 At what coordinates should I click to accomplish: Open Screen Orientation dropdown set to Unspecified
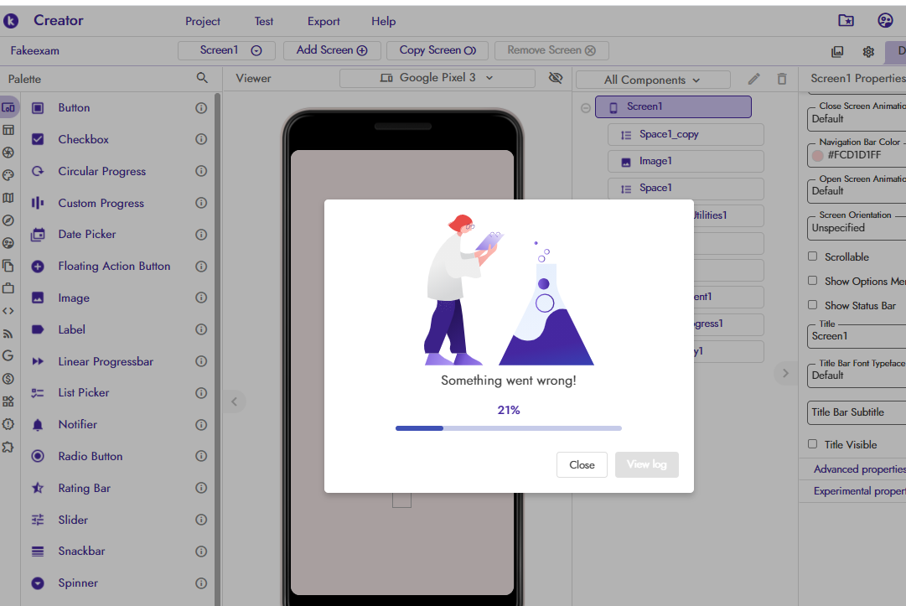coord(857,228)
